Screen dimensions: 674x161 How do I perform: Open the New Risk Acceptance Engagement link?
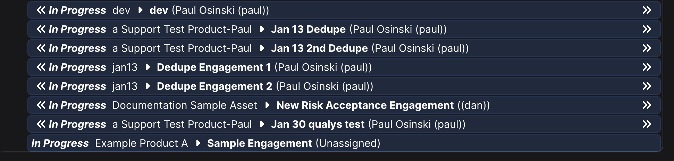365,105
